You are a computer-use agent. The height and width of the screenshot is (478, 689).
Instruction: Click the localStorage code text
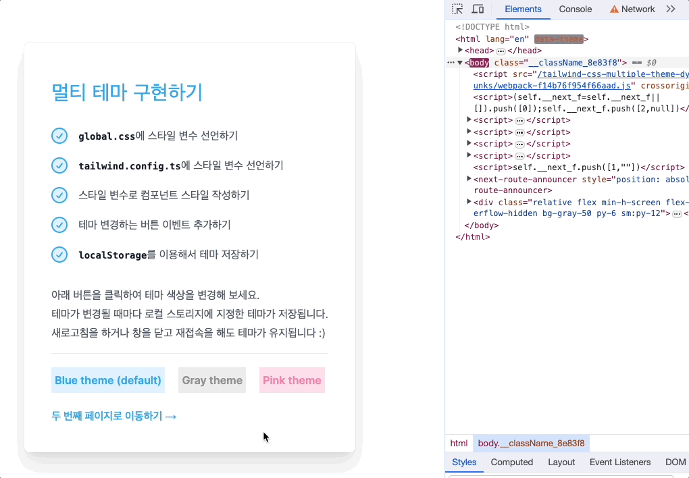[113, 255]
